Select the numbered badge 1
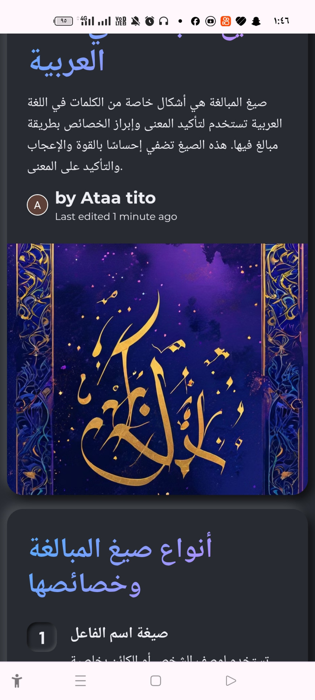Screen dimensions: 315x700 click(42, 637)
